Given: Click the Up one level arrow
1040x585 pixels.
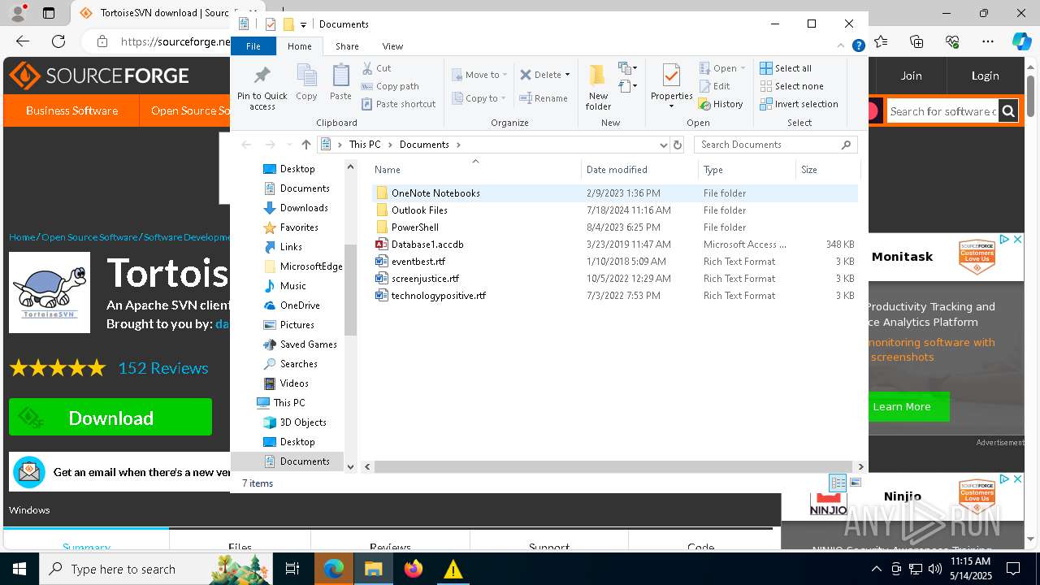Looking at the screenshot, I should (305, 145).
